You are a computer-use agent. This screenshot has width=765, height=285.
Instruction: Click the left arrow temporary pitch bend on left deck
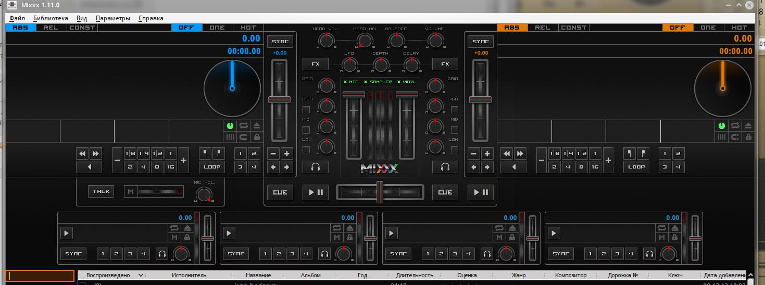tap(273, 167)
